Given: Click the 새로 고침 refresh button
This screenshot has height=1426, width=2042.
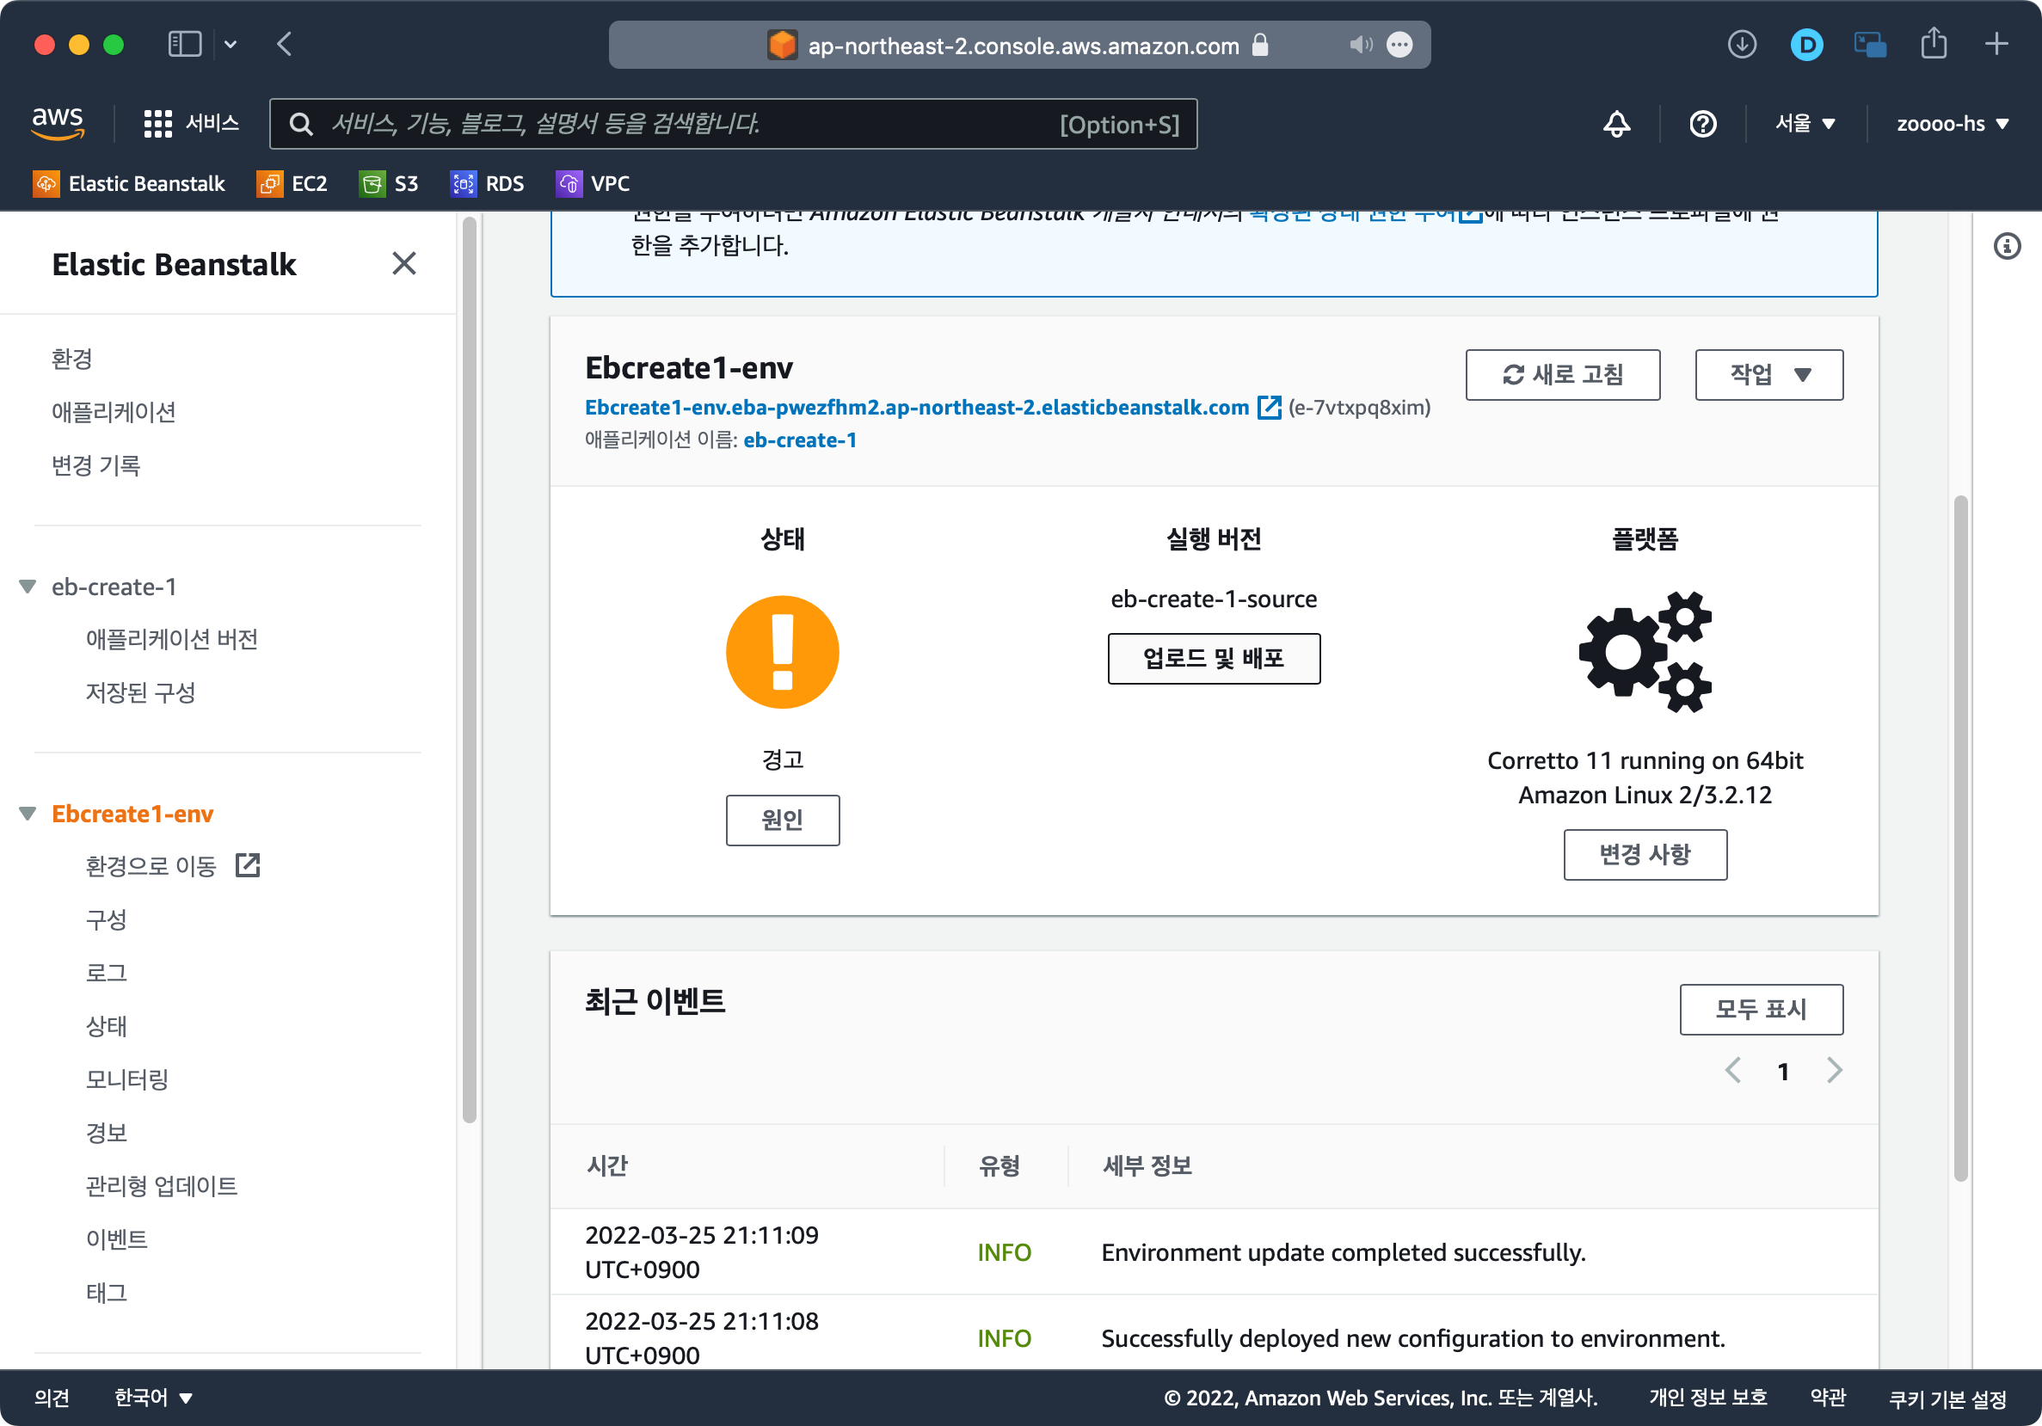Looking at the screenshot, I should [1562, 374].
